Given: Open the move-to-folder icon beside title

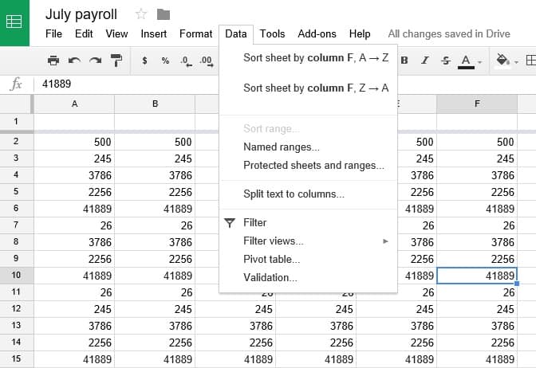Looking at the screenshot, I should (164, 14).
